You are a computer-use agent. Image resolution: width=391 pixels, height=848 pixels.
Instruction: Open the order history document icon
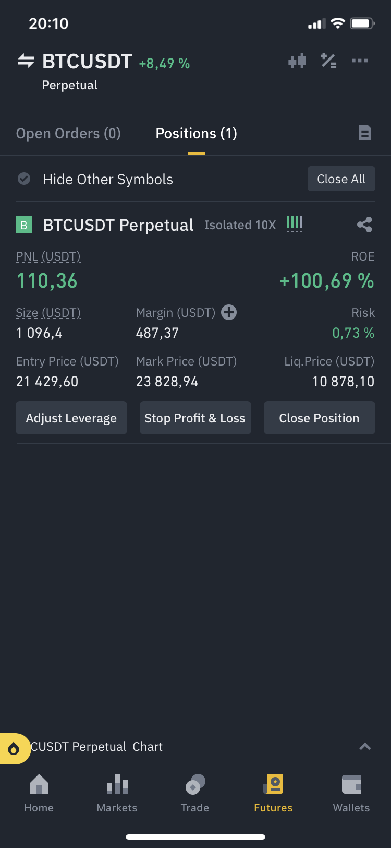coord(365,133)
